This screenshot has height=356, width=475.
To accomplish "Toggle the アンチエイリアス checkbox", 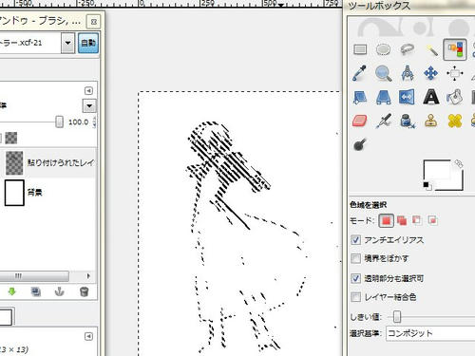I will pyautogui.click(x=355, y=240).
